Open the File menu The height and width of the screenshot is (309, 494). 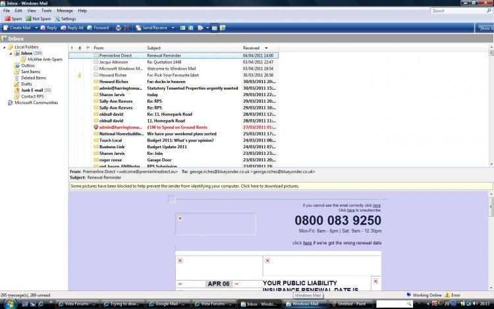(x=7, y=11)
